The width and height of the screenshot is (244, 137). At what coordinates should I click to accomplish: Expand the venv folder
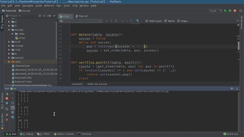[x=9, y=62]
